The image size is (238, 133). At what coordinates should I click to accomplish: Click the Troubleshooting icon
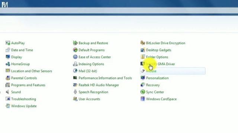click(x=8, y=99)
